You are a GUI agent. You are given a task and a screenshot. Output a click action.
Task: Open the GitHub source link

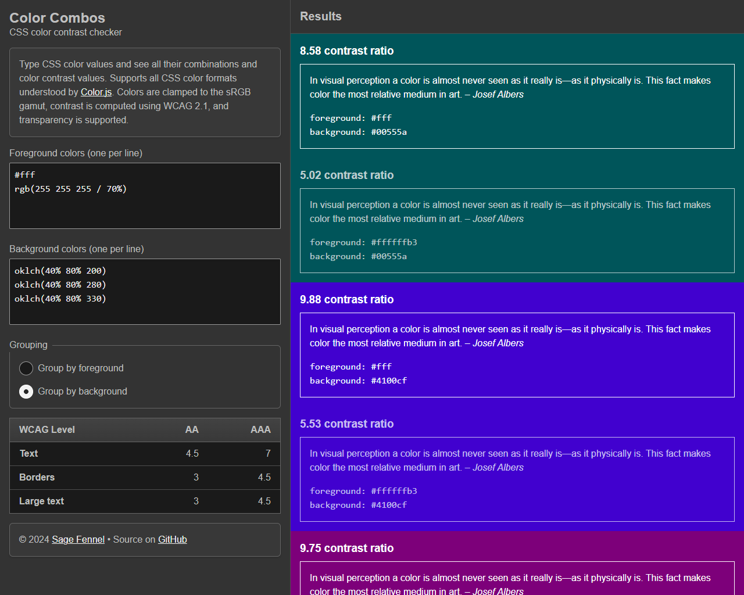click(173, 539)
